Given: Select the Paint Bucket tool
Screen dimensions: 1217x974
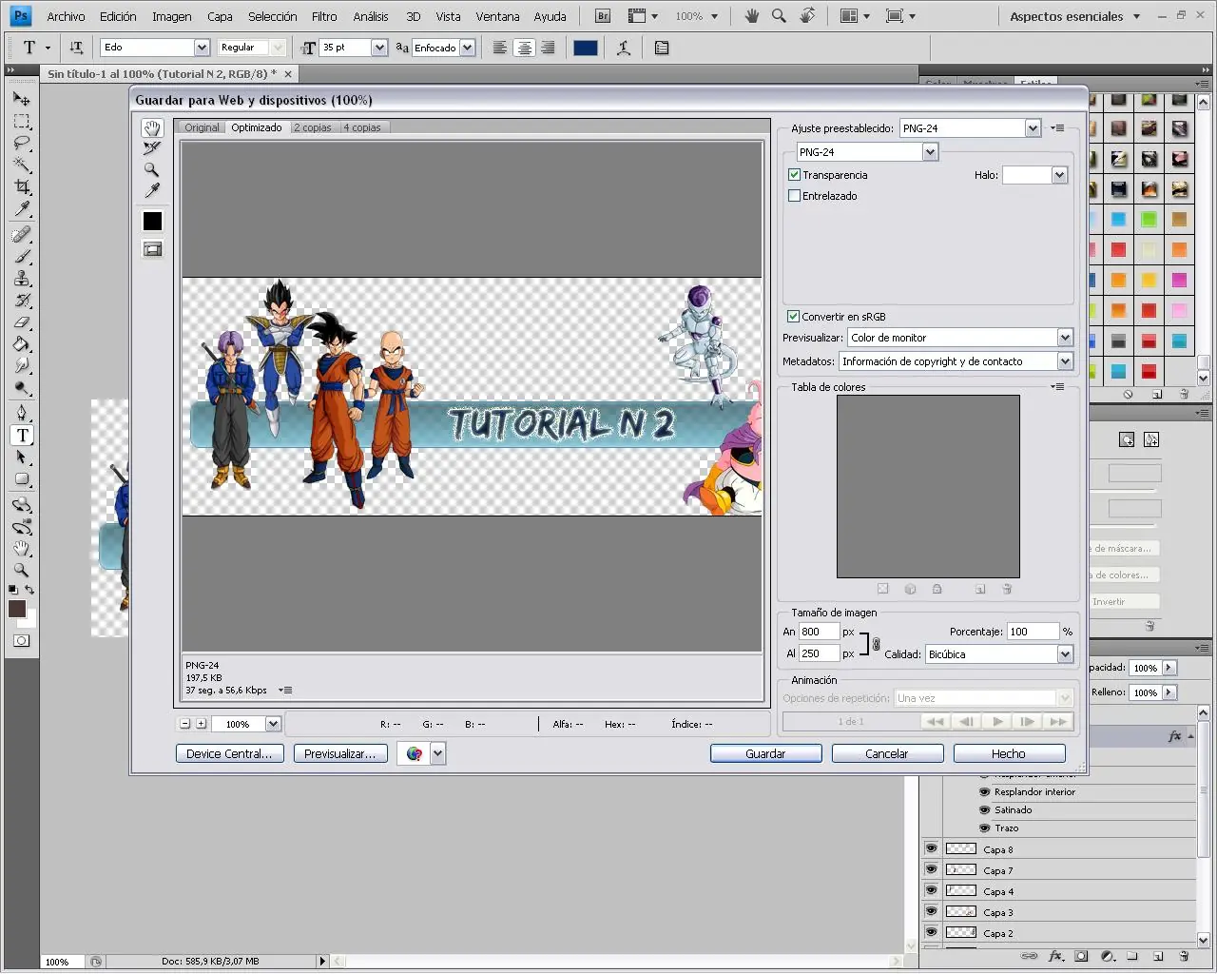Looking at the screenshot, I should 22,344.
